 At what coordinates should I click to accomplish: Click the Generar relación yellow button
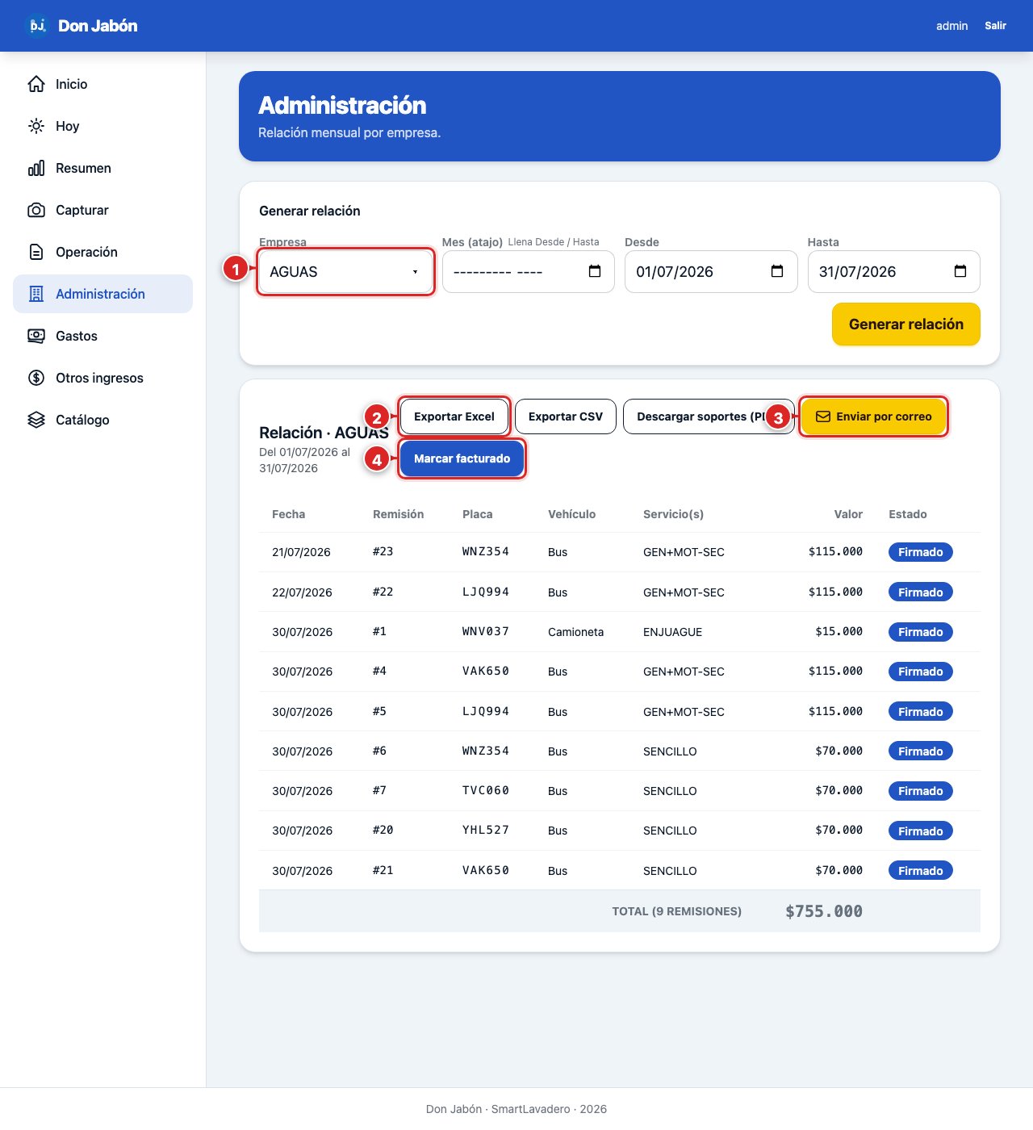point(906,324)
